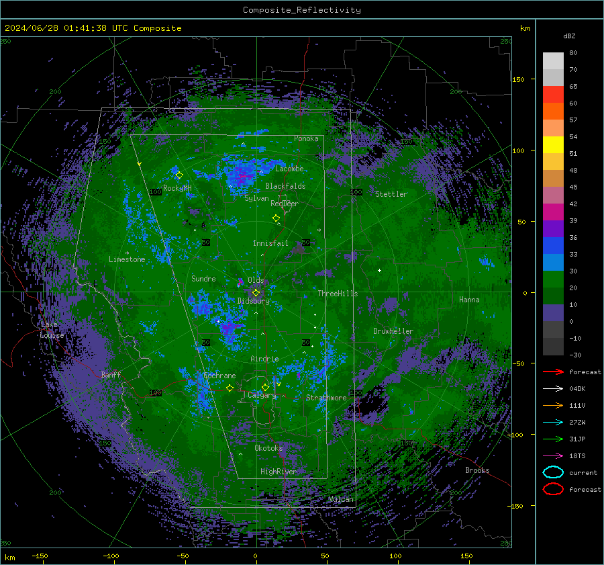The image size is (604, 565).
Task: Click the 04DK legend label
Action: (x=577, y=389)
